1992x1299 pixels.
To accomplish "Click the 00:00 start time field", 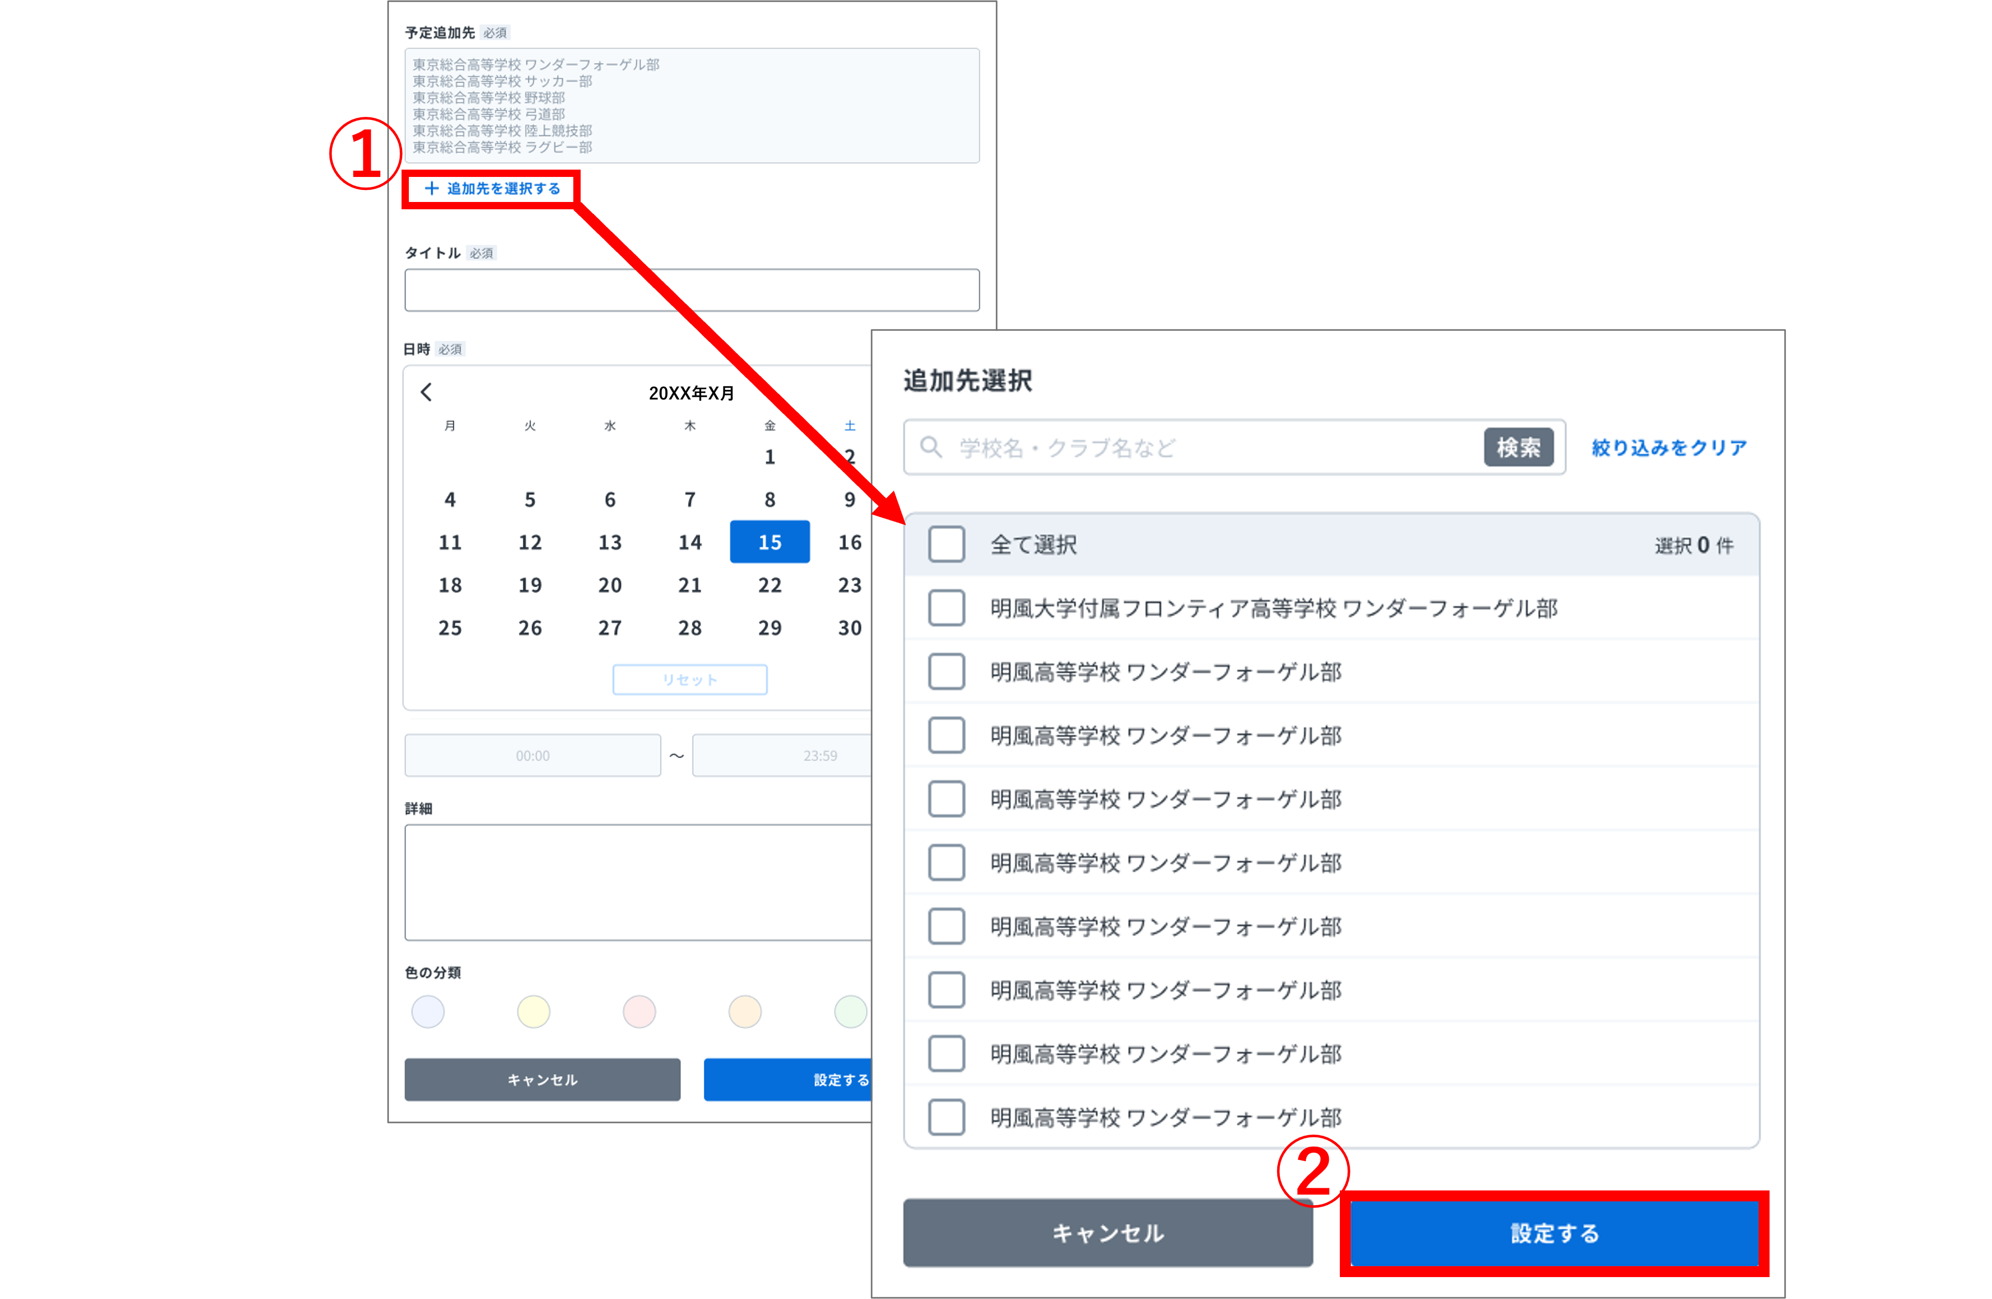I will [x=532, y=755].
